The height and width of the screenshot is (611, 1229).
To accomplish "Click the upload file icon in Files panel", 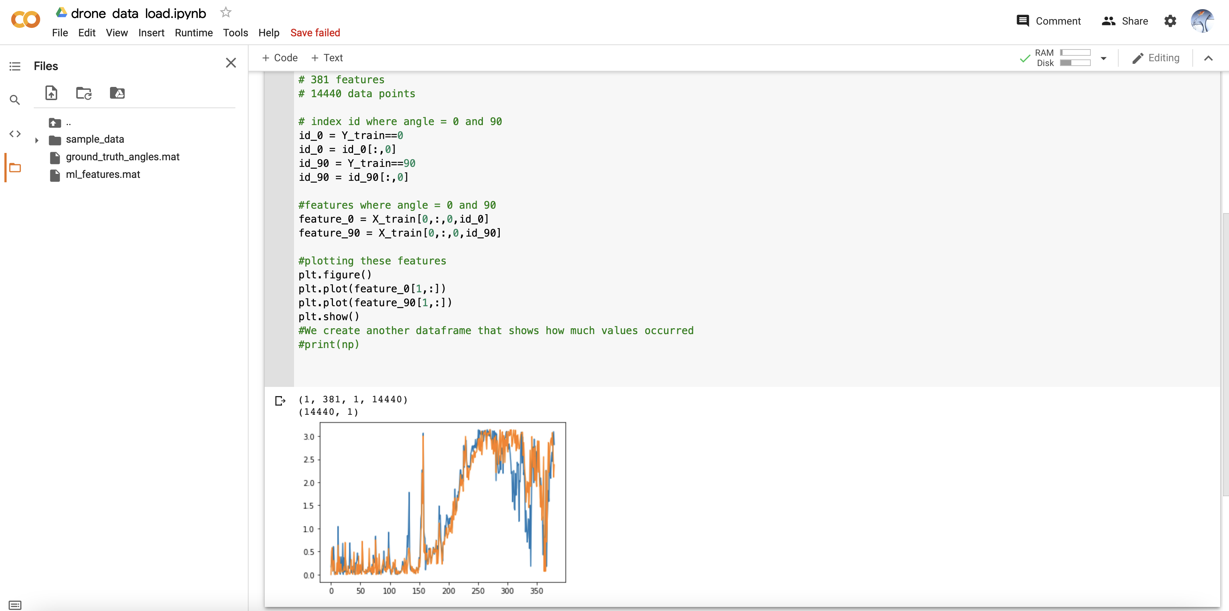I will click(x=51, y=93).
